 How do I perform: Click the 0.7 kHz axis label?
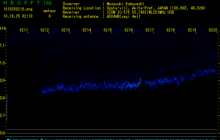point(2,115)
